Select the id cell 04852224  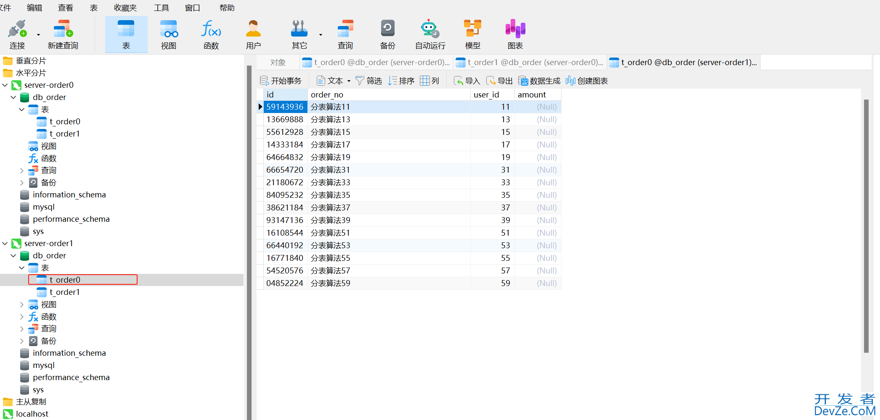tap(285, 283)
